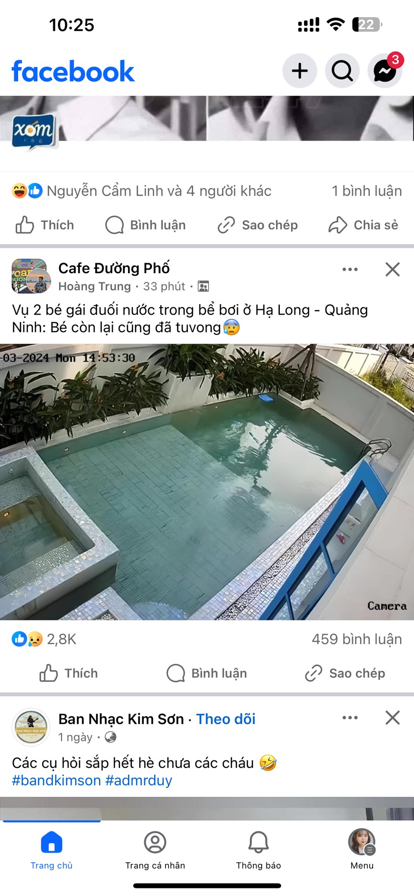
Task: View reactions from Nguyễn Cẩm Linh and others
Action: 142,191
